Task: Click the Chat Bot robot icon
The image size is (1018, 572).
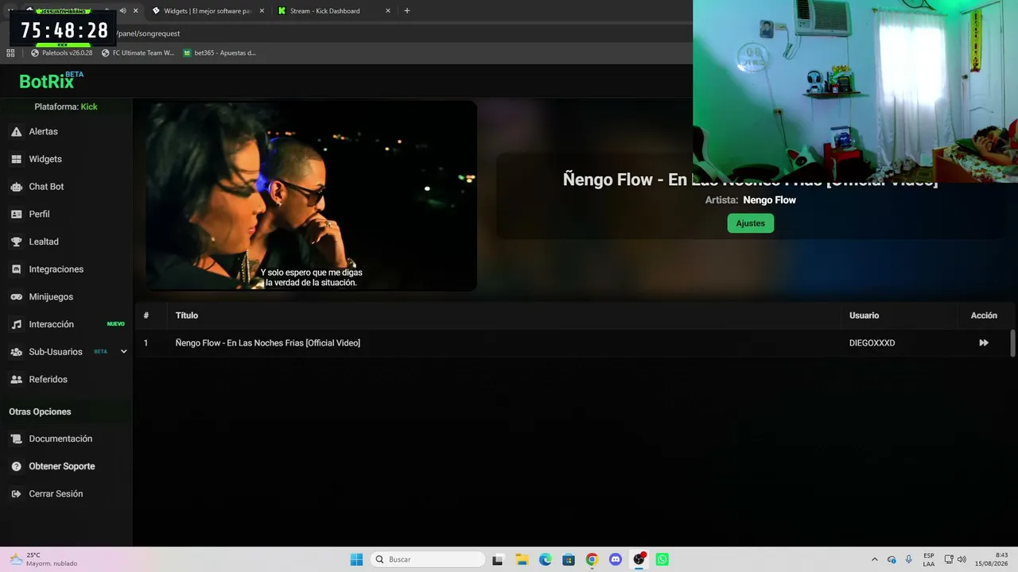Action: point(16,187)
